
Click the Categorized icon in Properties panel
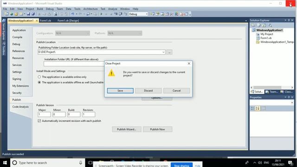pyautogui.click(x=252, y=108)
